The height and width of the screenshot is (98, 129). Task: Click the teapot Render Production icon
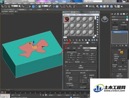pyautogui.click(x=122, y=6)
